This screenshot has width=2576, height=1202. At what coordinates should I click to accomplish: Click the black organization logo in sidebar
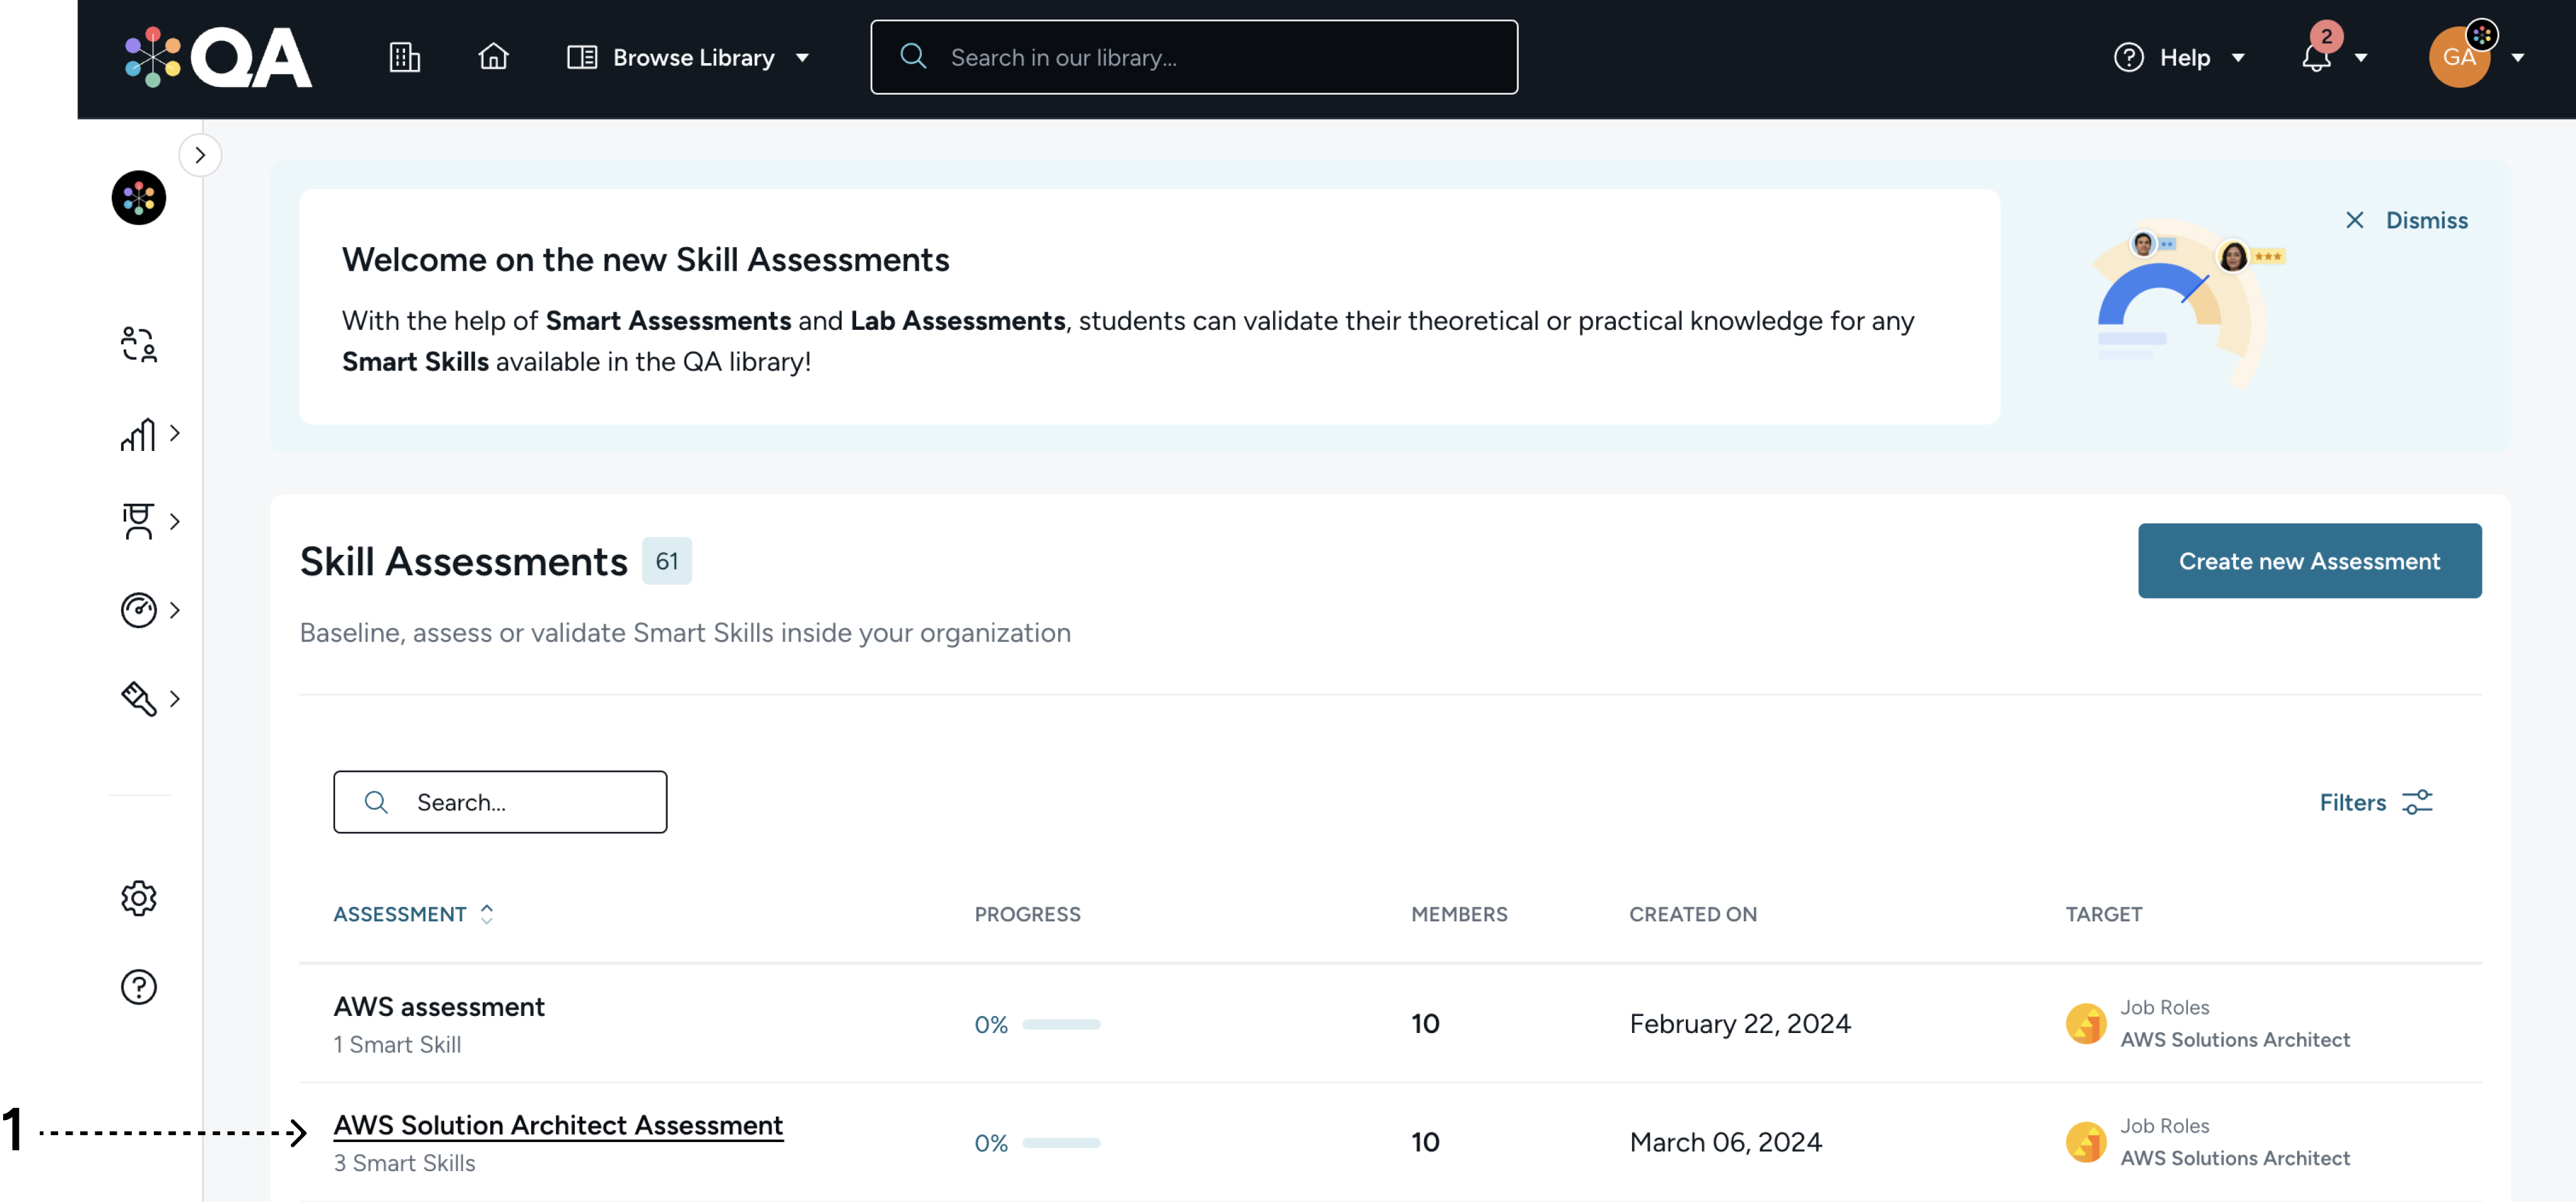pos(138,197)
